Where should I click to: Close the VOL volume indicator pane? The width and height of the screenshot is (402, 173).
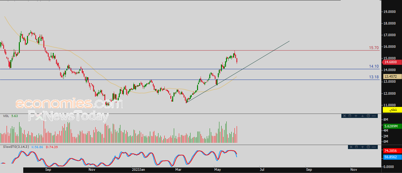point(344,116)
